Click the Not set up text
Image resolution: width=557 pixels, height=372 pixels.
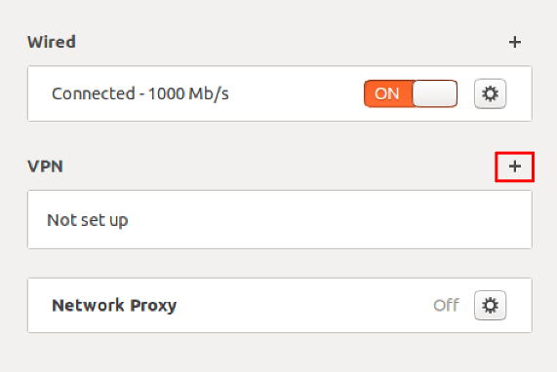coord(88,220)
